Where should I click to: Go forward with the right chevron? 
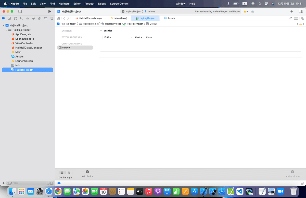[68, 18]
